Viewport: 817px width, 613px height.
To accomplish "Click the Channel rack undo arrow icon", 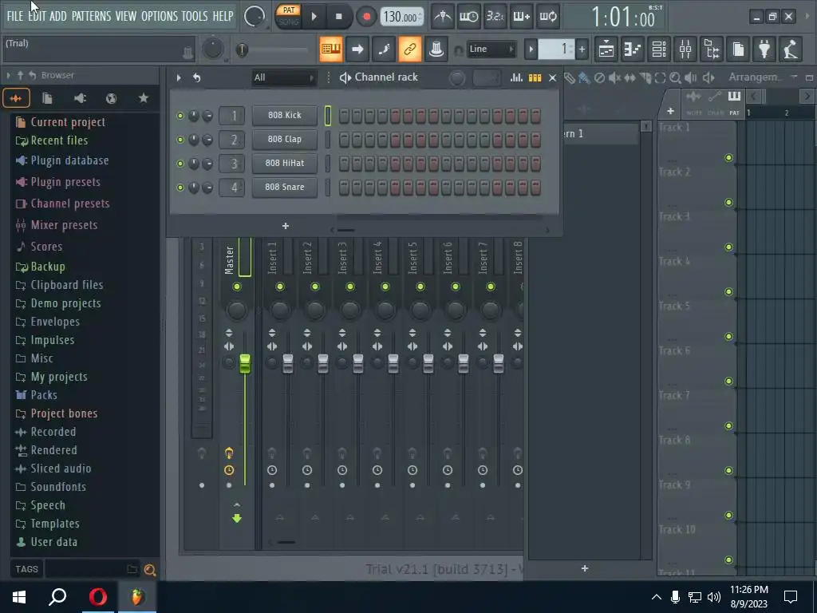I will pyautogui.click(x=196, y=77).
